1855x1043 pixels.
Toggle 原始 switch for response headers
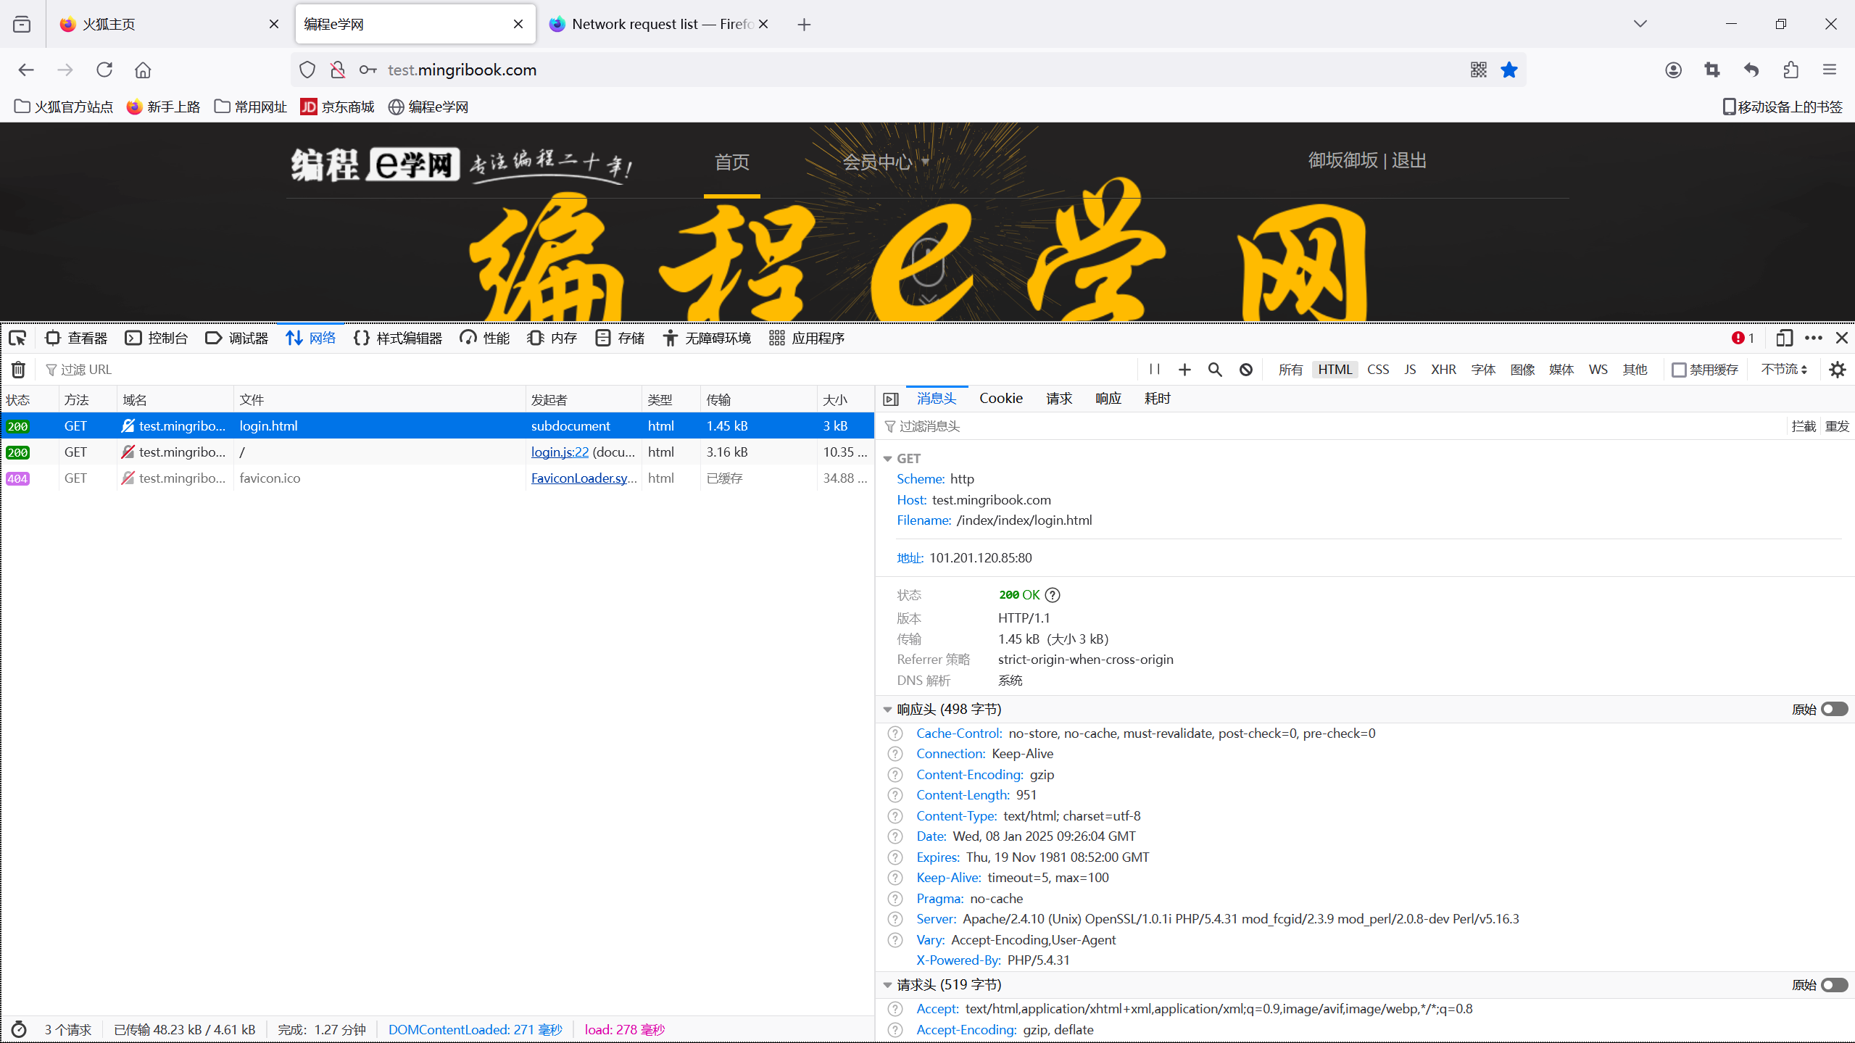point(1834,709)
